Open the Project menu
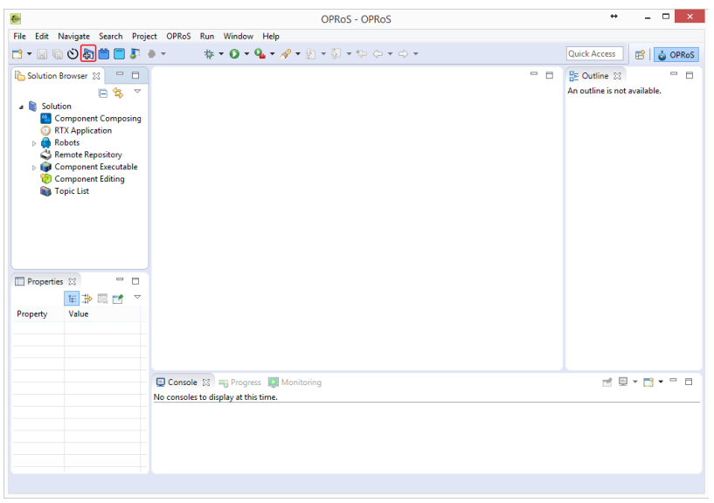The height and width of the screenshot is (503, 714). 144,37
